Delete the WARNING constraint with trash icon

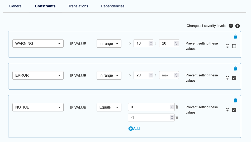[235, 37]
